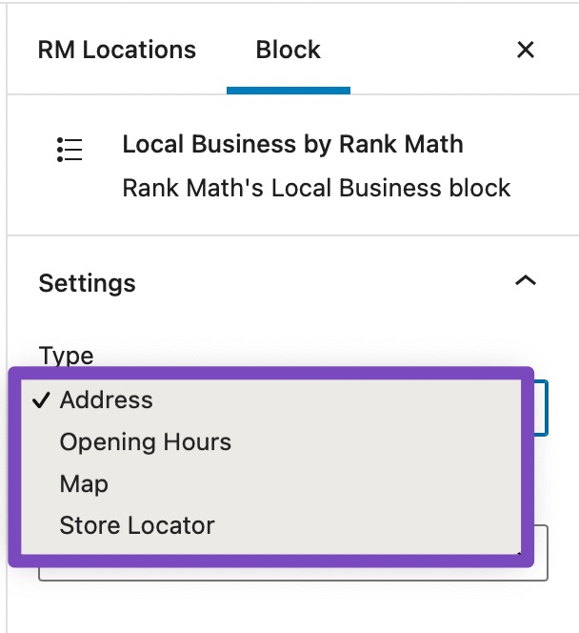
Task: Focus the input field beneath the dropdown list
Action: click(293, 574)
